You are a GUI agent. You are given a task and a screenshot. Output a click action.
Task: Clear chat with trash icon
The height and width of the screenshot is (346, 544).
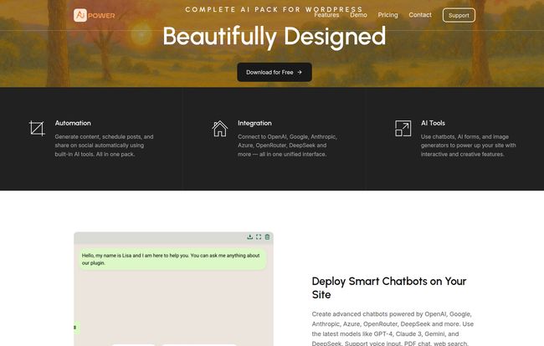[267, 237]
